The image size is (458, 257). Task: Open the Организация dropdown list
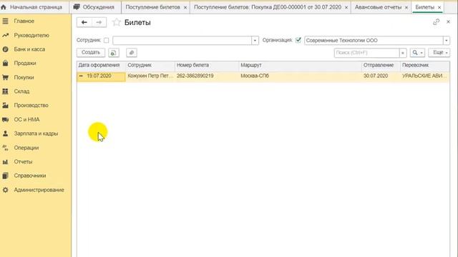tap(447, 41)
